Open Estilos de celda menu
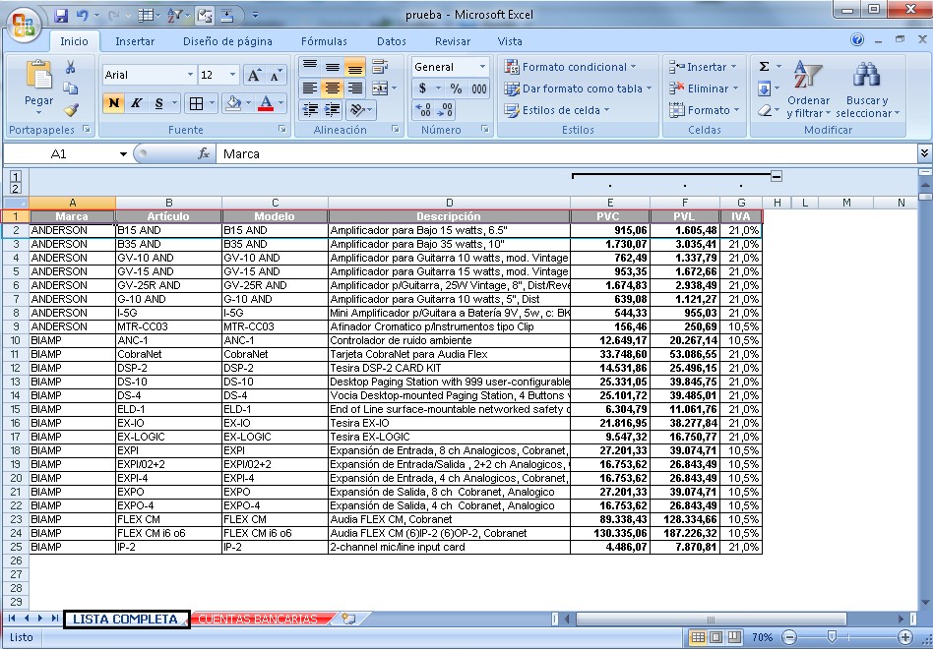Viewport: 933px width, 649px height. point(557,110)
